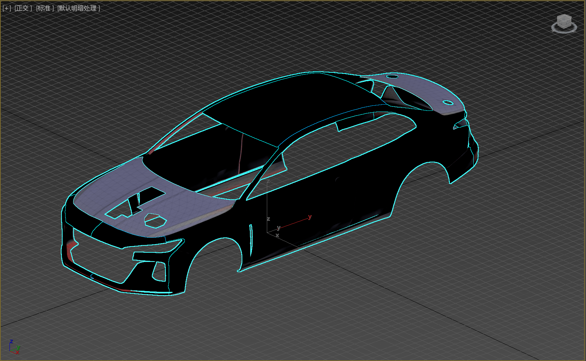Image resolution: width=586 pixels, height=361 pixels.
Task: Open the [正交] view type menu
Action: pos(23,8)
